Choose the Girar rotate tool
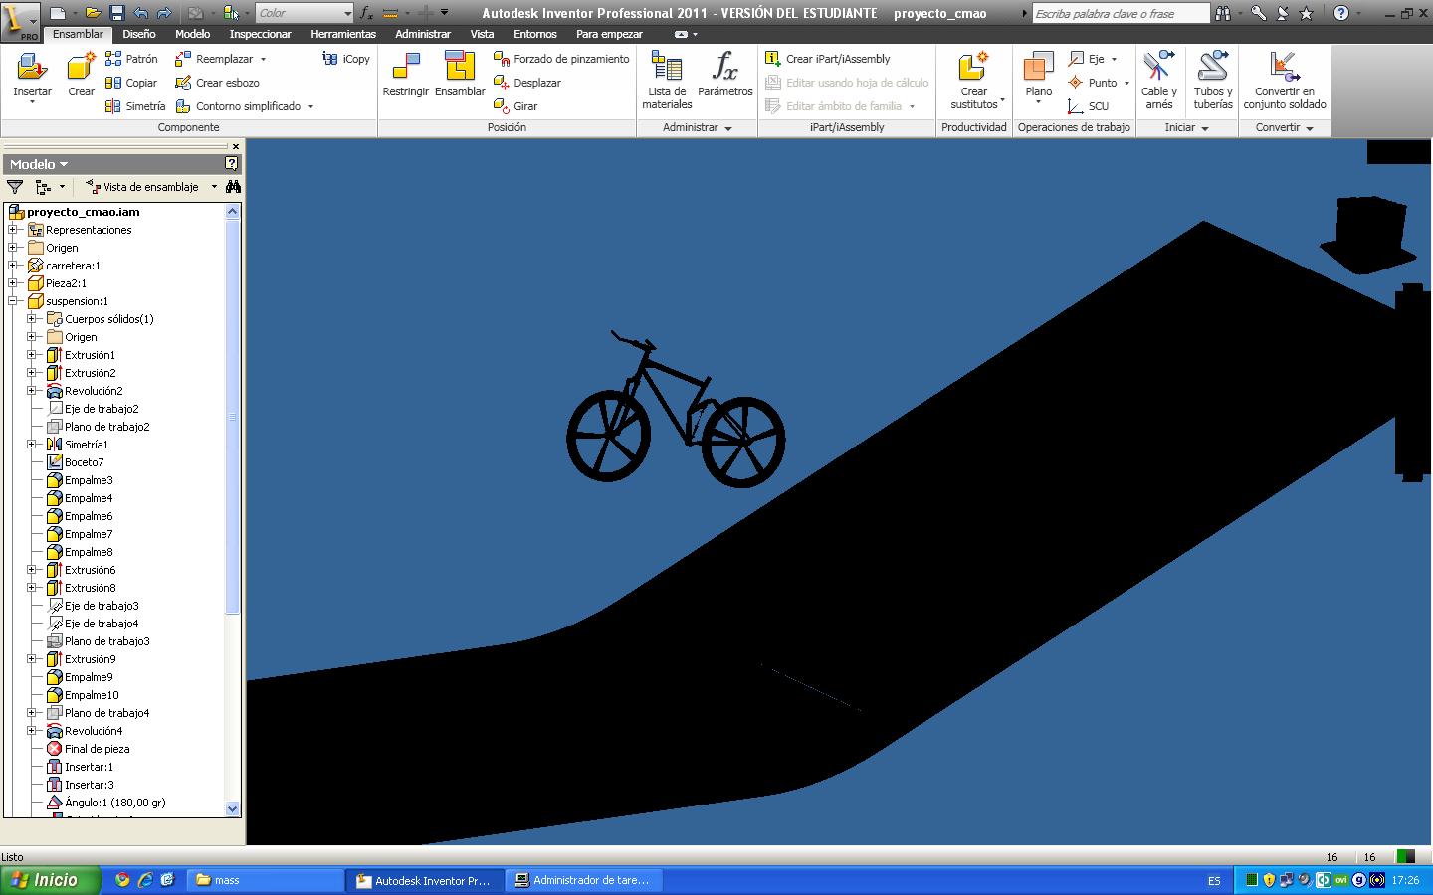The height and width of the screenshot is (895, 1433). [x=515, y=106]
